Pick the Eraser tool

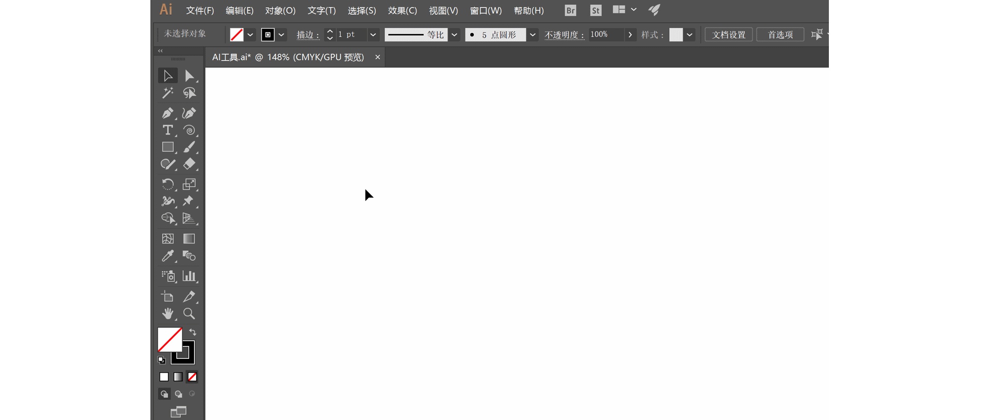click(189, 164)
